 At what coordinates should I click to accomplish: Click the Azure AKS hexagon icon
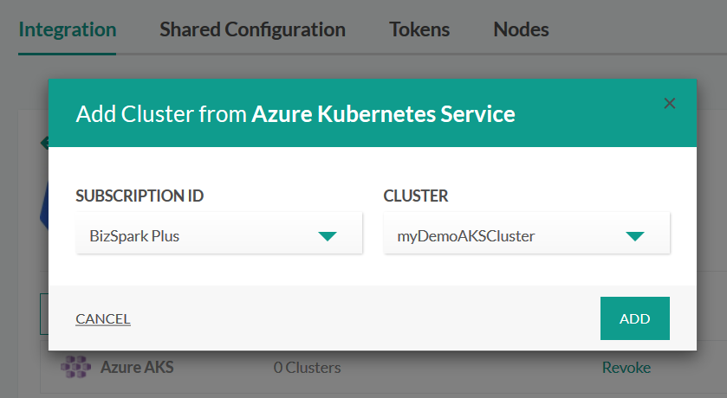pyautogui.click(x=75, y=367)
